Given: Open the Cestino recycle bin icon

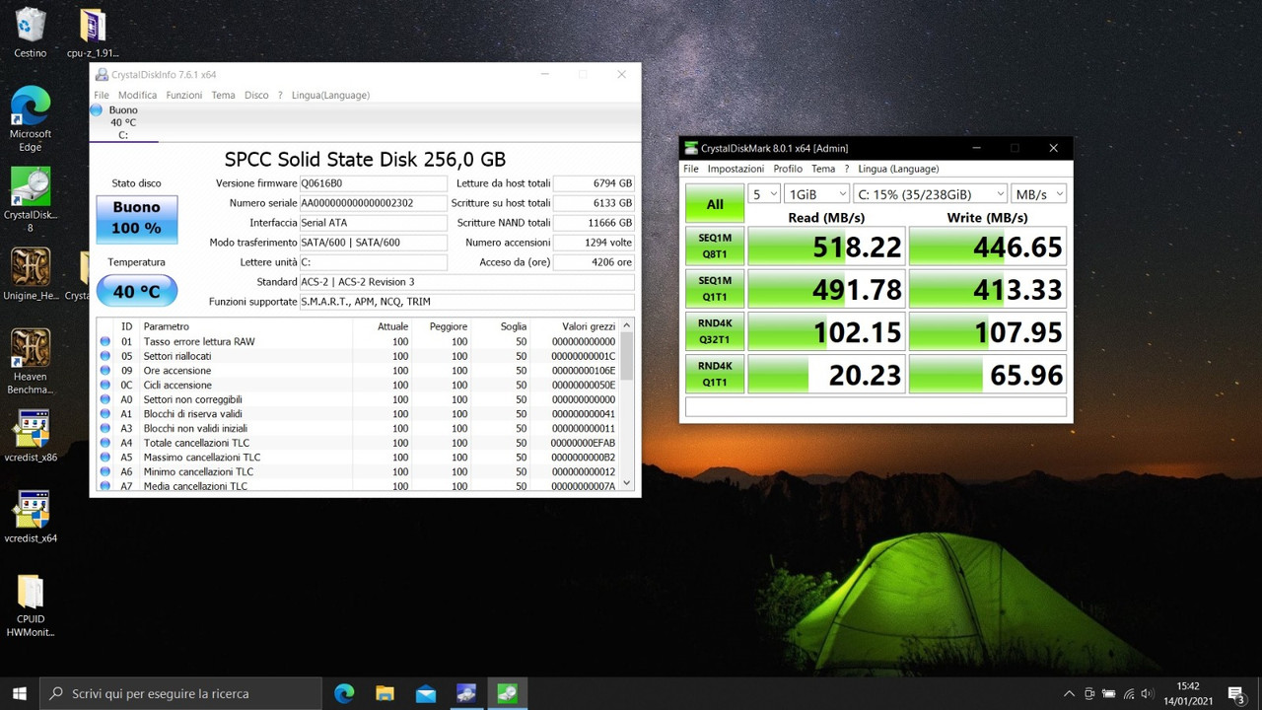Looking at the screenshot, I should (x=31, y=32).
